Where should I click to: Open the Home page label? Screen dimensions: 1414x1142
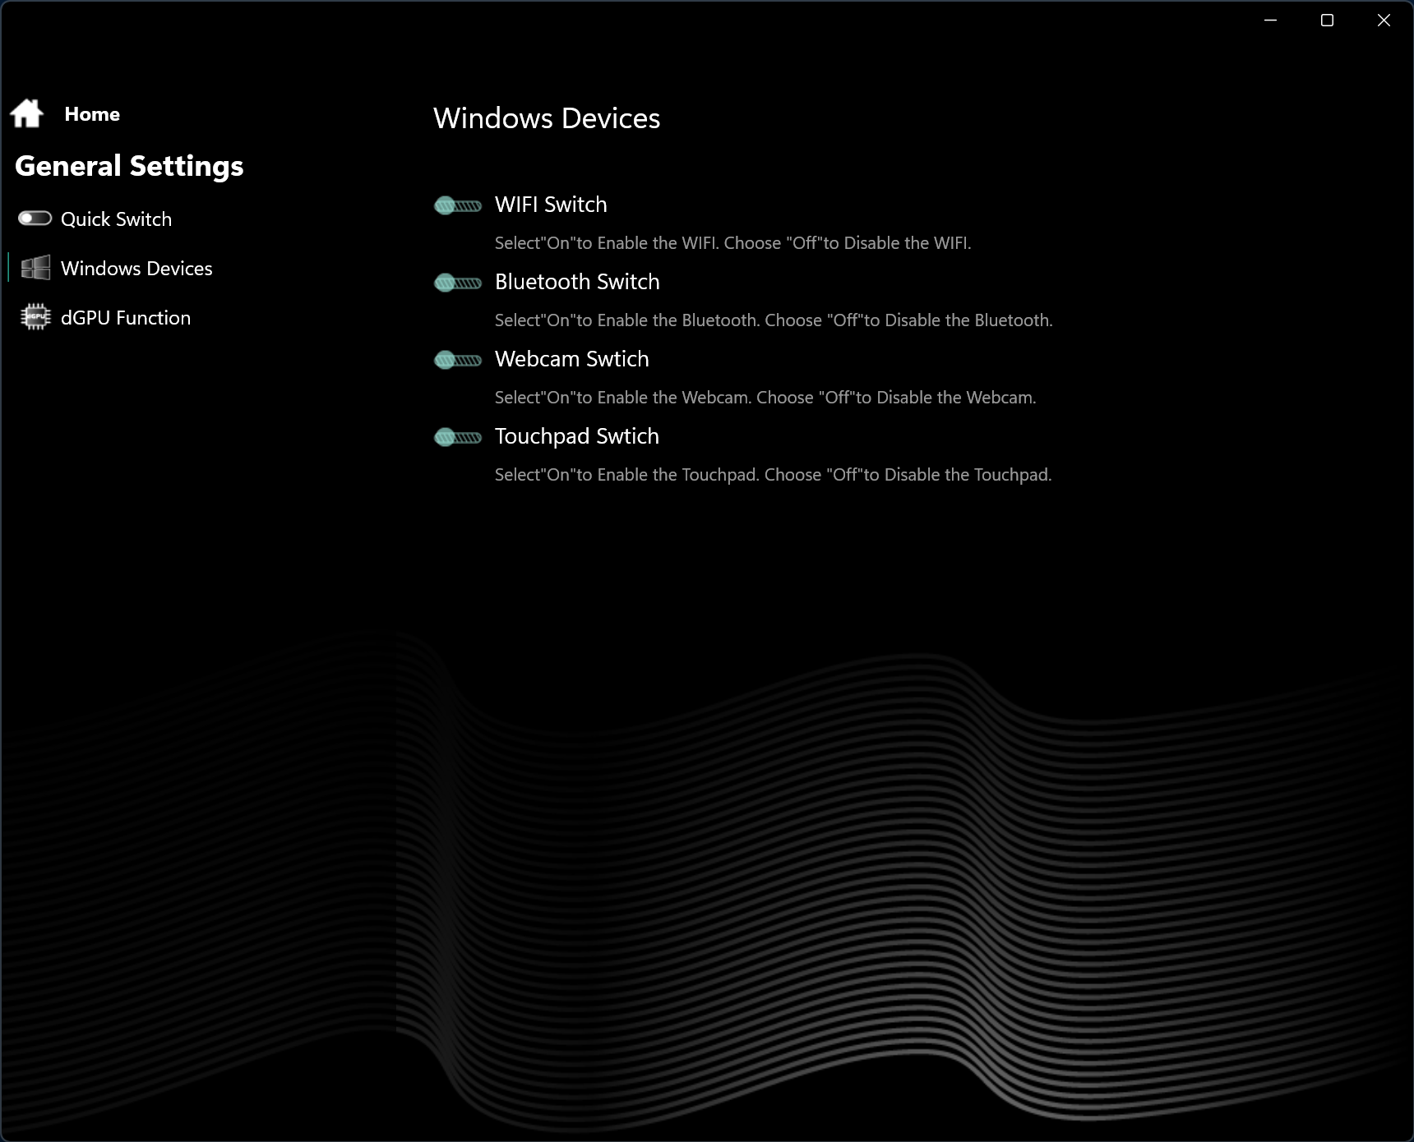[x=92, y=114]
